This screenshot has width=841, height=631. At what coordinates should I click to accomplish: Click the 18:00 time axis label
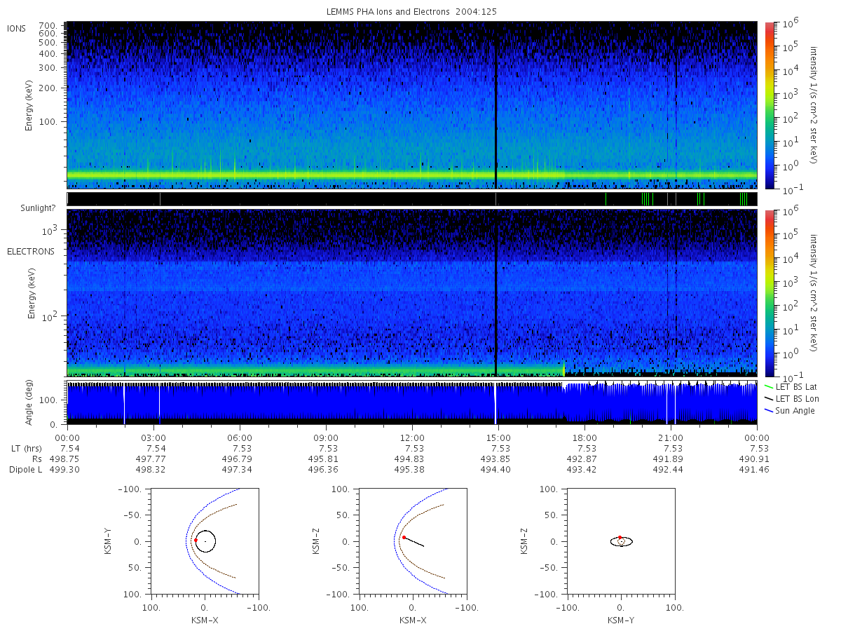(x=585, y=437)
